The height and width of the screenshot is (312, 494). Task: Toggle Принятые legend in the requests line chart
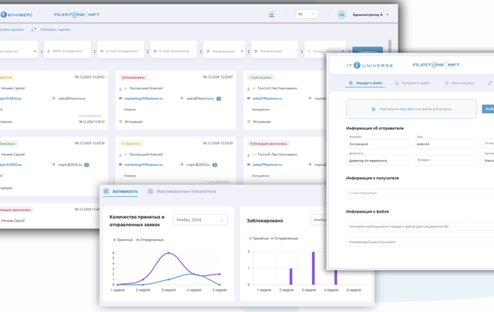click(x=123, y=240)
